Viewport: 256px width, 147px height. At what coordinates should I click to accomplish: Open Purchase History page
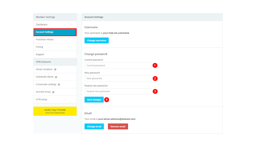click(55, 39)
